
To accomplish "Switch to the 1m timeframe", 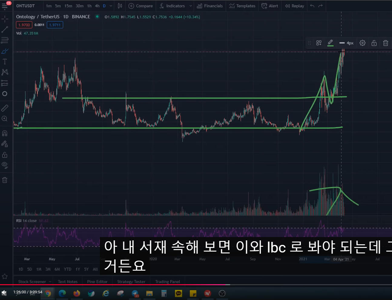I will pos(49,6).
